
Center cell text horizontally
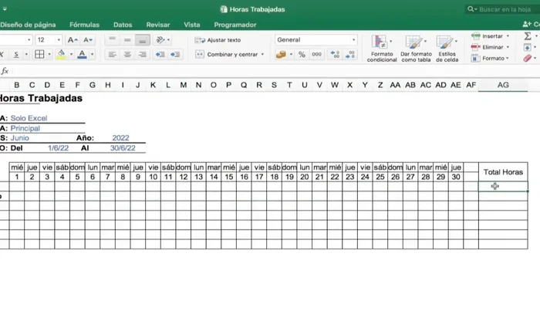(127, 55)
